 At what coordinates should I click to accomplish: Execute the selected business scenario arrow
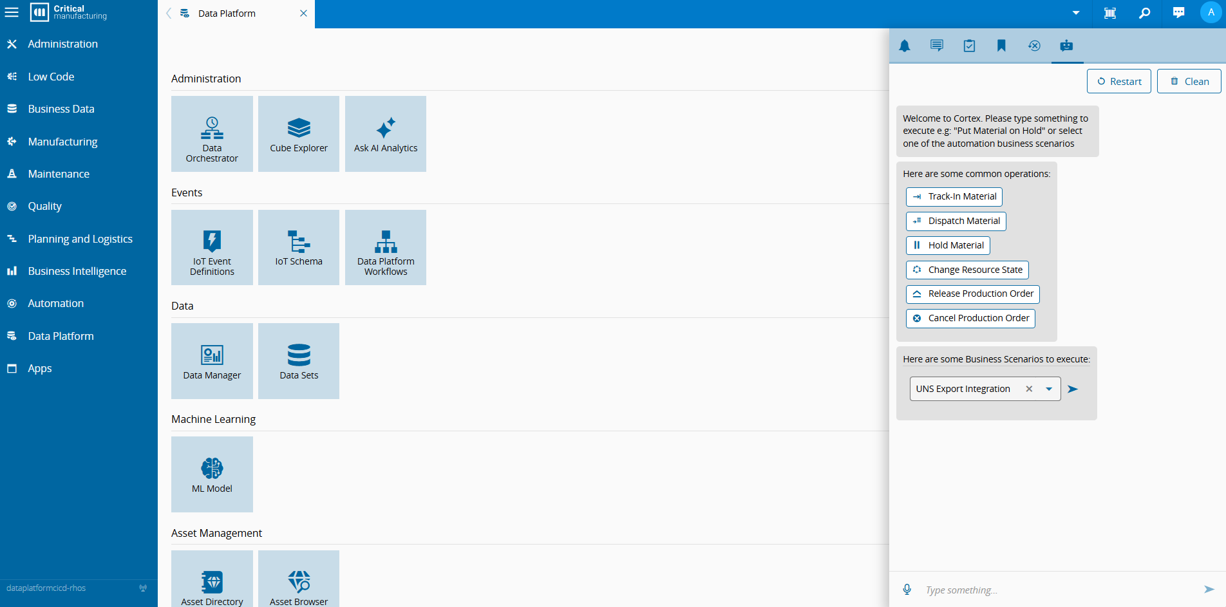[x=1073, y=389]
